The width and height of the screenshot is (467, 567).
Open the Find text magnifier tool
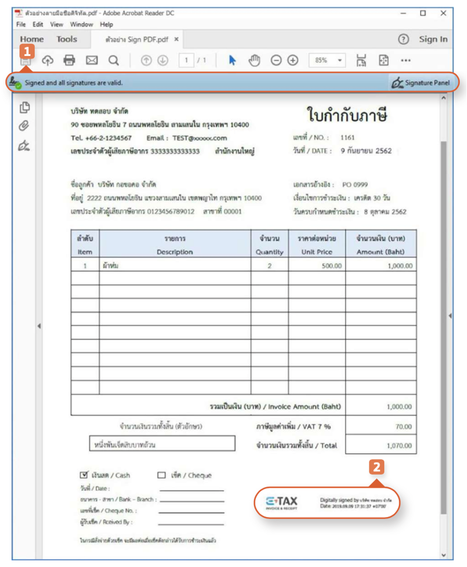(114, 61)
